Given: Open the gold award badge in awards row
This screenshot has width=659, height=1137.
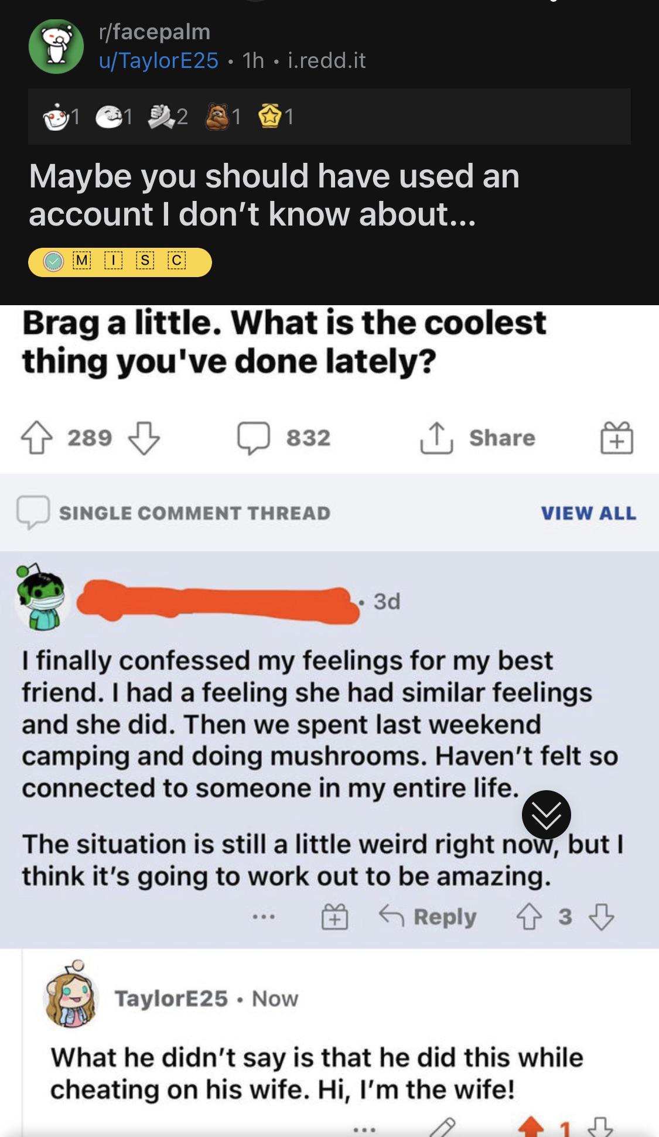Looking at the screenshot, I should click(x=270, y=117).
